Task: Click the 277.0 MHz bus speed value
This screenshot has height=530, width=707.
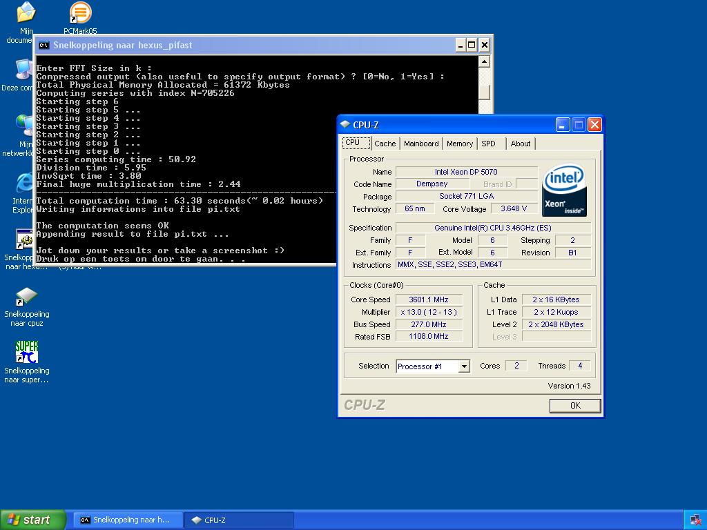Action: 428,324
